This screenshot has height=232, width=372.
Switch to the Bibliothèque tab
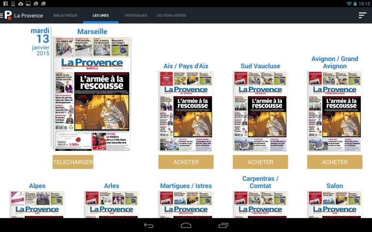coord(65,15)
